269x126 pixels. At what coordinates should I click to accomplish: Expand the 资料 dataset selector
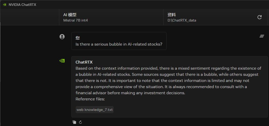(209, 17)
